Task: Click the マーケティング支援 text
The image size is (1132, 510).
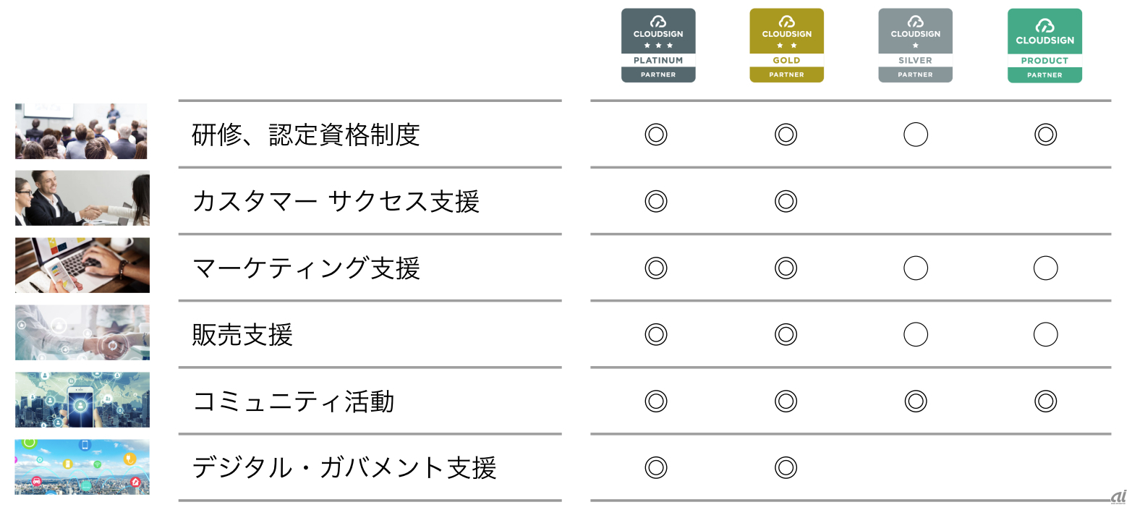Action: pos(306,268)
